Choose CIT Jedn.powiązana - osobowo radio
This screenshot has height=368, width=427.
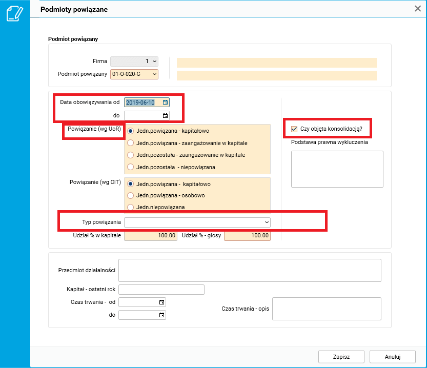[131, 196]
